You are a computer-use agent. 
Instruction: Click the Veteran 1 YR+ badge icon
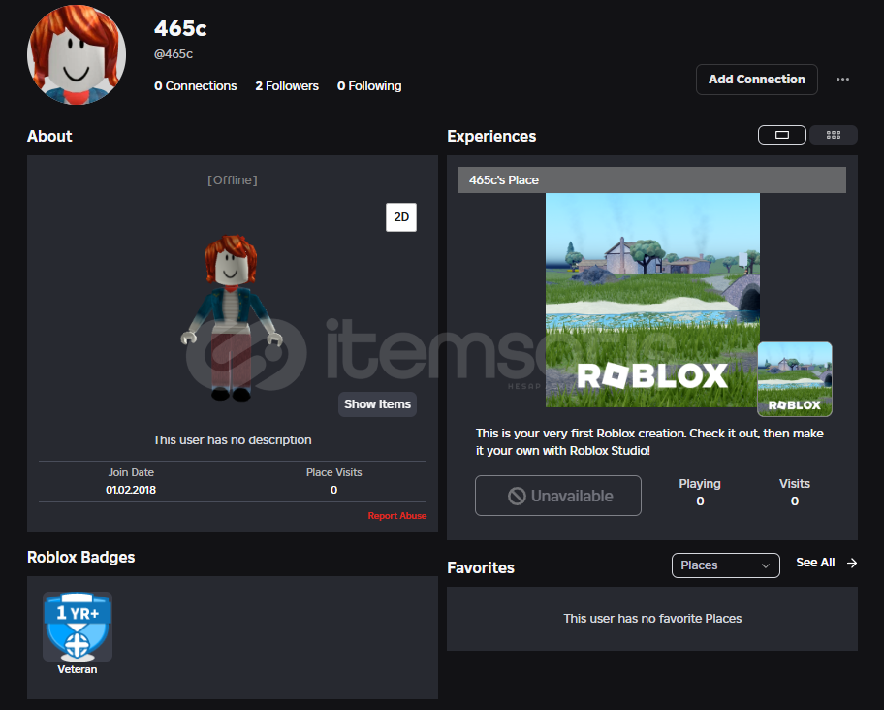(x=78, y=627)
